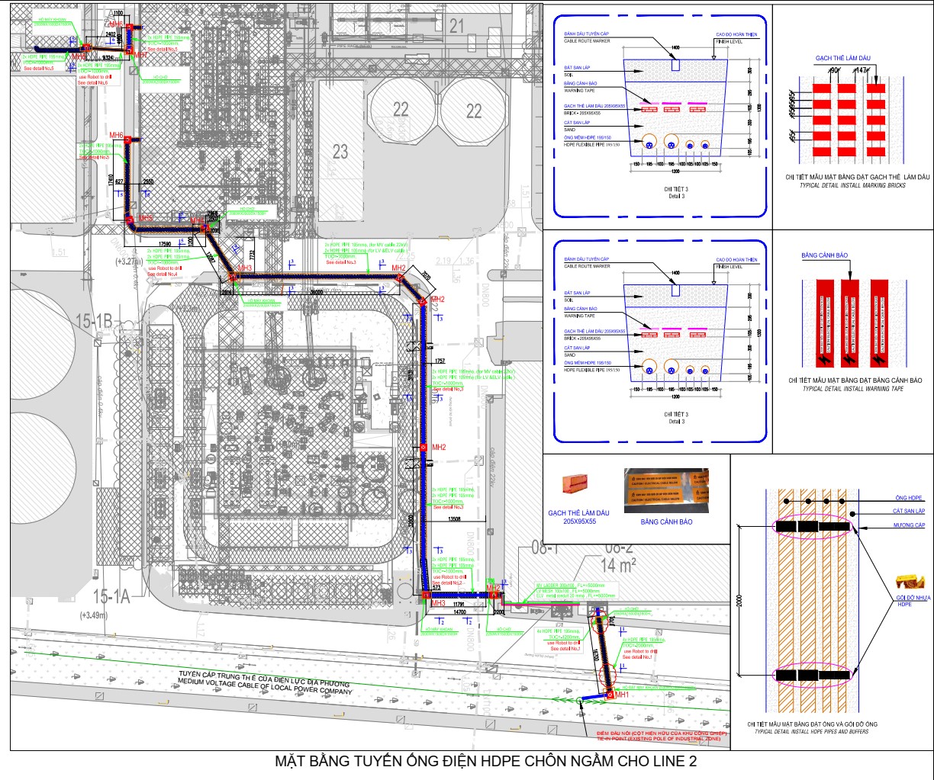Select the MH4 manhole symbol
This screenshot has height=780, width=934.
coord(205,227)
